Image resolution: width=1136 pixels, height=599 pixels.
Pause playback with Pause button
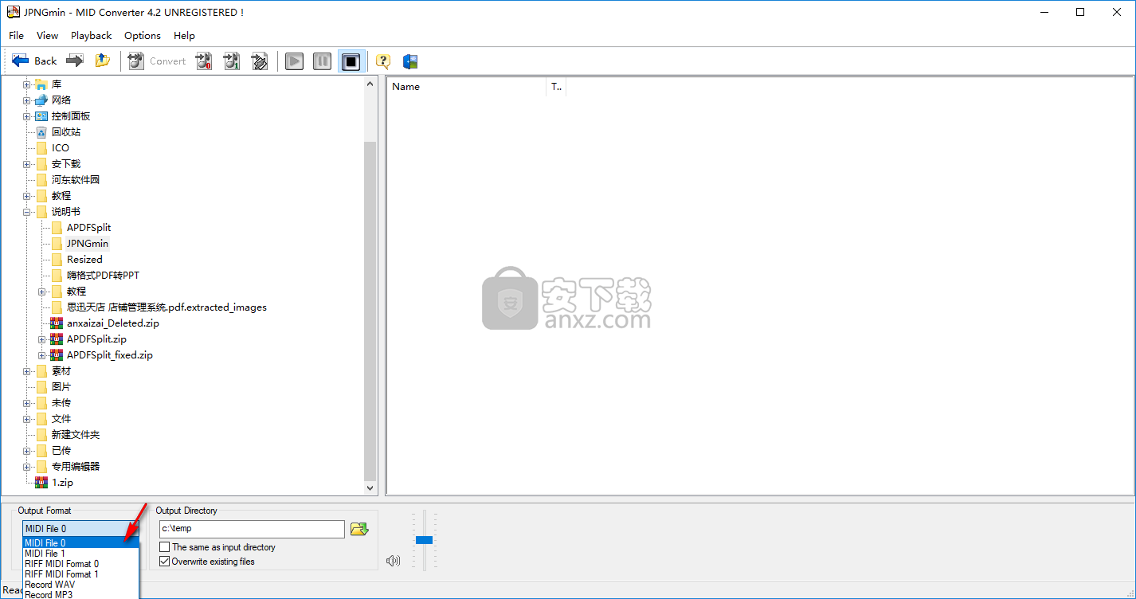(322, 61)
